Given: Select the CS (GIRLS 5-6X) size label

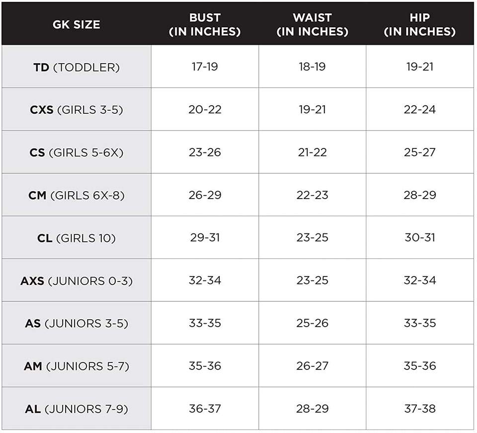Looking at the screenshot, I should point(77,152).
